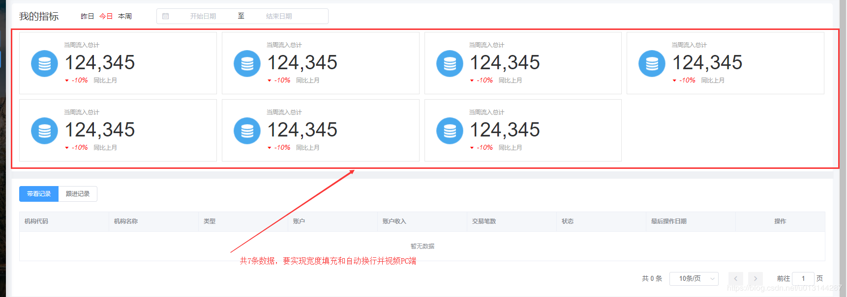The image size is (847, 297).
Task: Click the 结束日期 end date field
Action: (x=279, y=16)
